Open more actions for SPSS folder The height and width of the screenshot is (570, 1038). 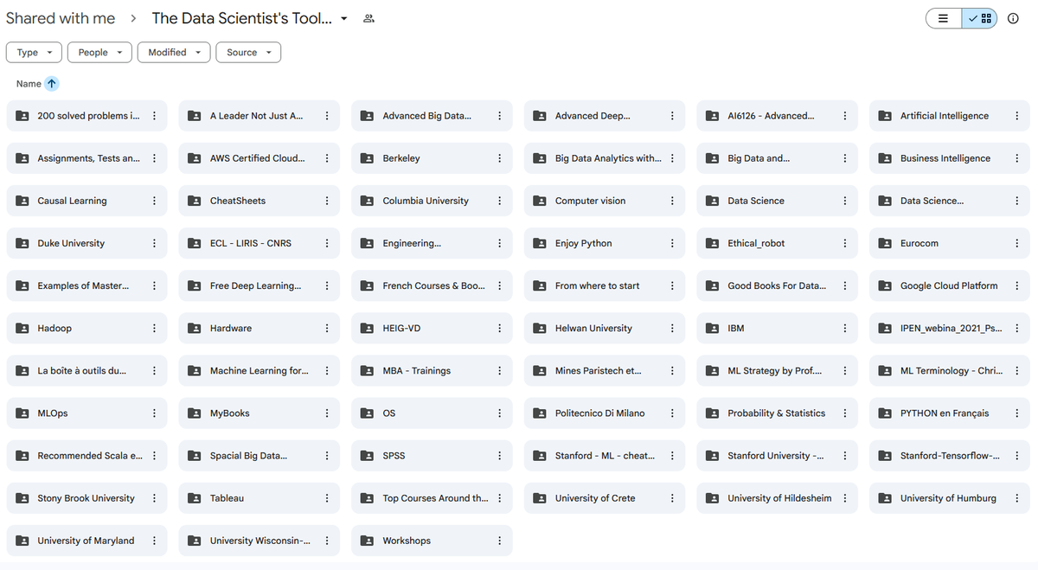click(x=499, y=456)
